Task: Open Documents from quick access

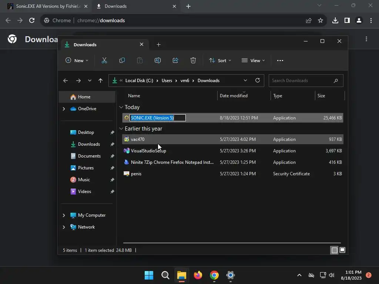Action: (88, 156)
